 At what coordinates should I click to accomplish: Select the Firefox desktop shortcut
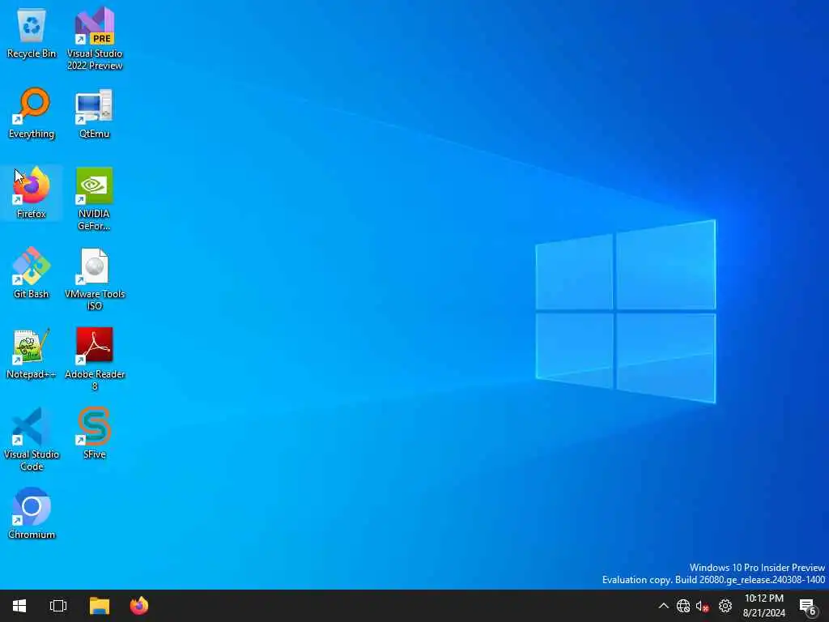pos(32,193)
